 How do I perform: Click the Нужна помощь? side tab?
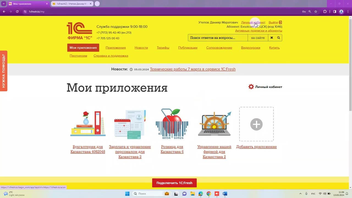click(x=4, y=71)
